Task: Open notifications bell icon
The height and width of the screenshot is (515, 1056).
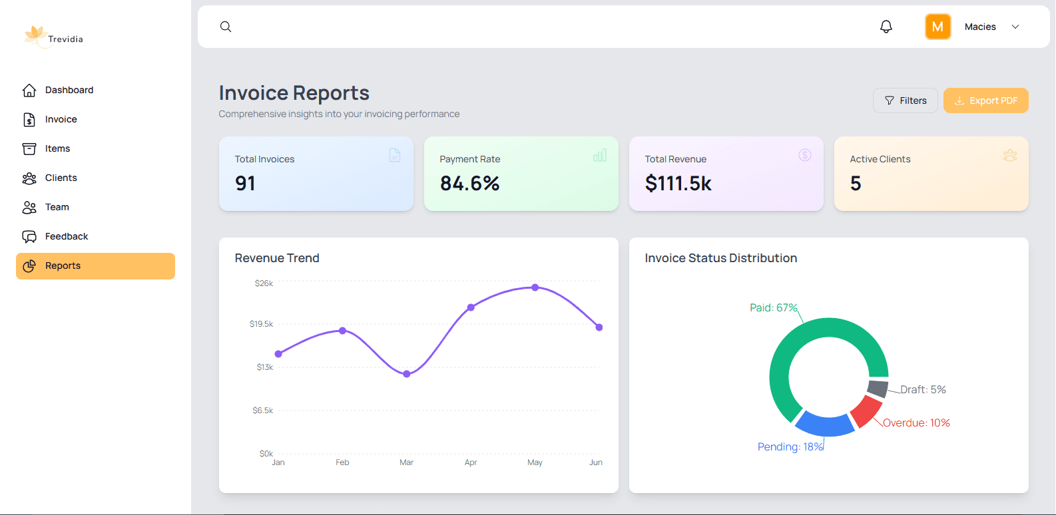Action: (x=886, y=27)
